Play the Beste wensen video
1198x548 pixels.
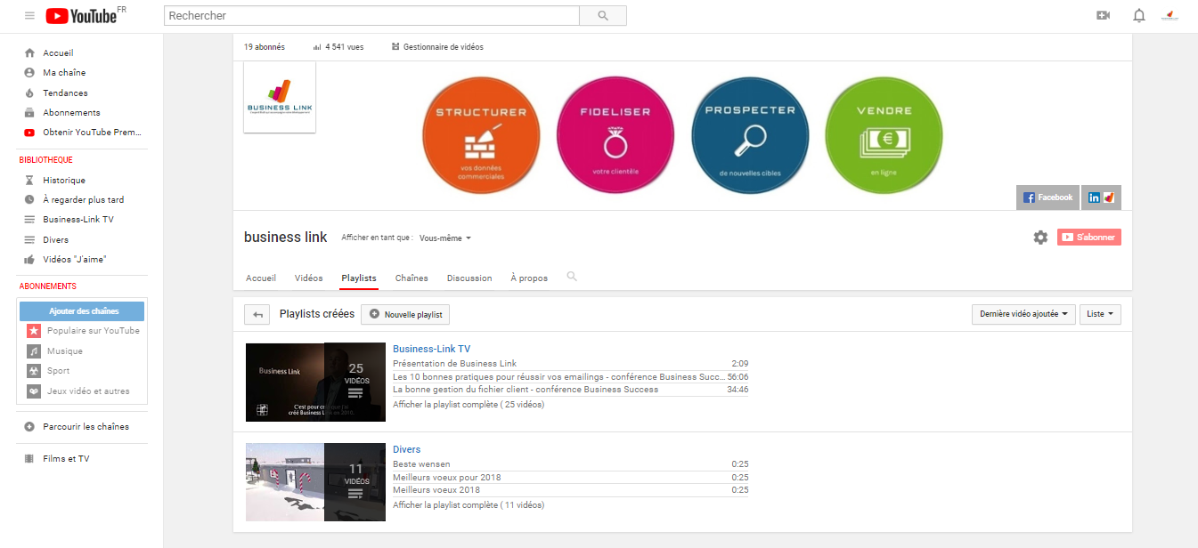[421, 464]
